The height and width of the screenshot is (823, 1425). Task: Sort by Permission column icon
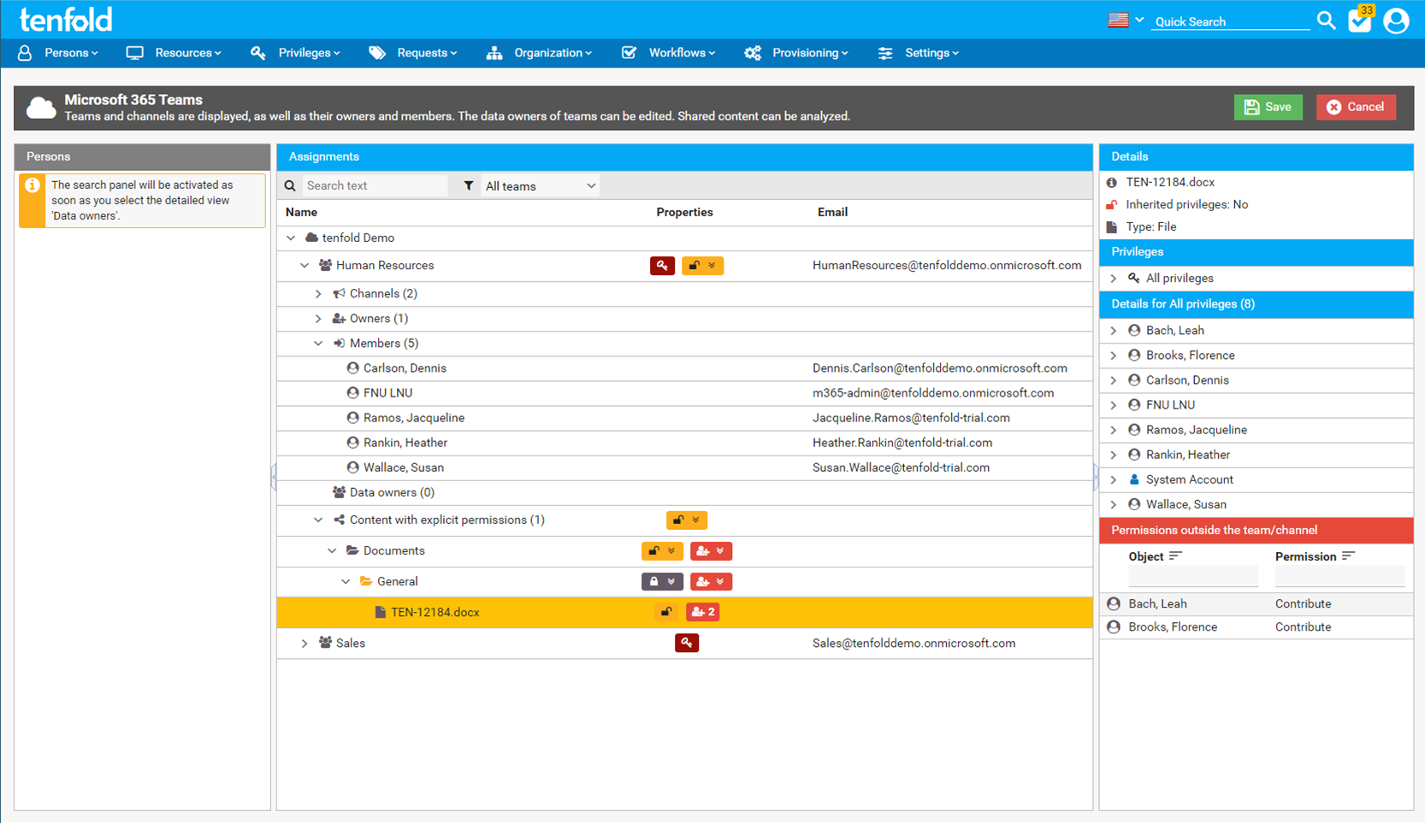click(x=1348, y=556)
